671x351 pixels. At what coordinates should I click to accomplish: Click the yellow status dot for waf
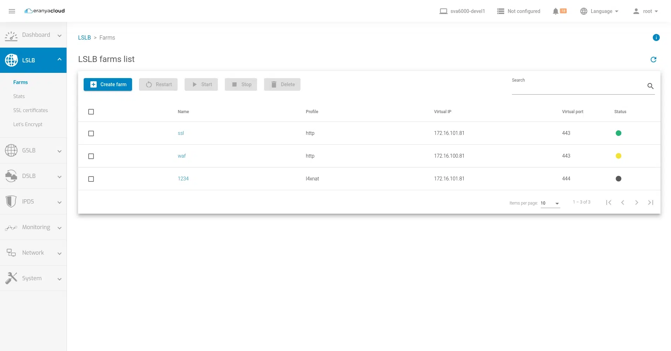[x=618, y=156]
